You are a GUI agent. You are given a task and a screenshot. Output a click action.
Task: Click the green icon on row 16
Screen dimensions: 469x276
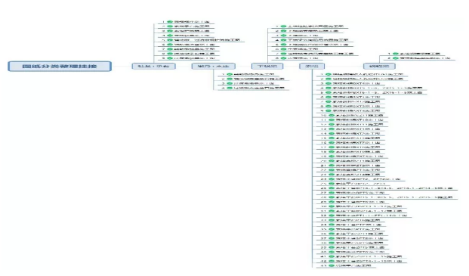pyautogui.click(x=332, y=143)
